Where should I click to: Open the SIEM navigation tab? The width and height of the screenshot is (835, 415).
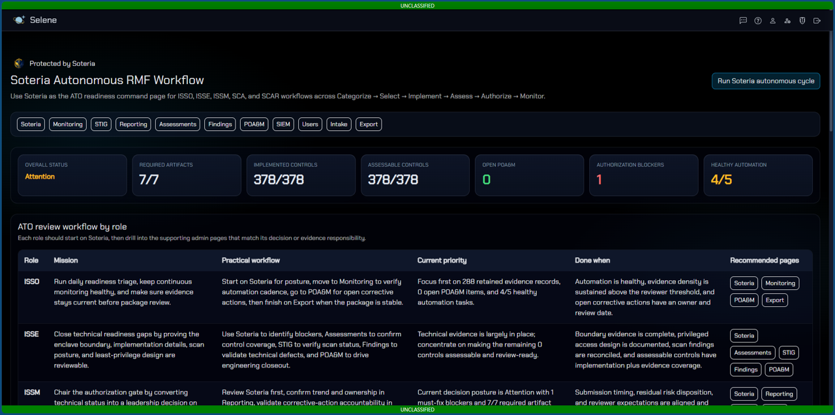point(283,124)
